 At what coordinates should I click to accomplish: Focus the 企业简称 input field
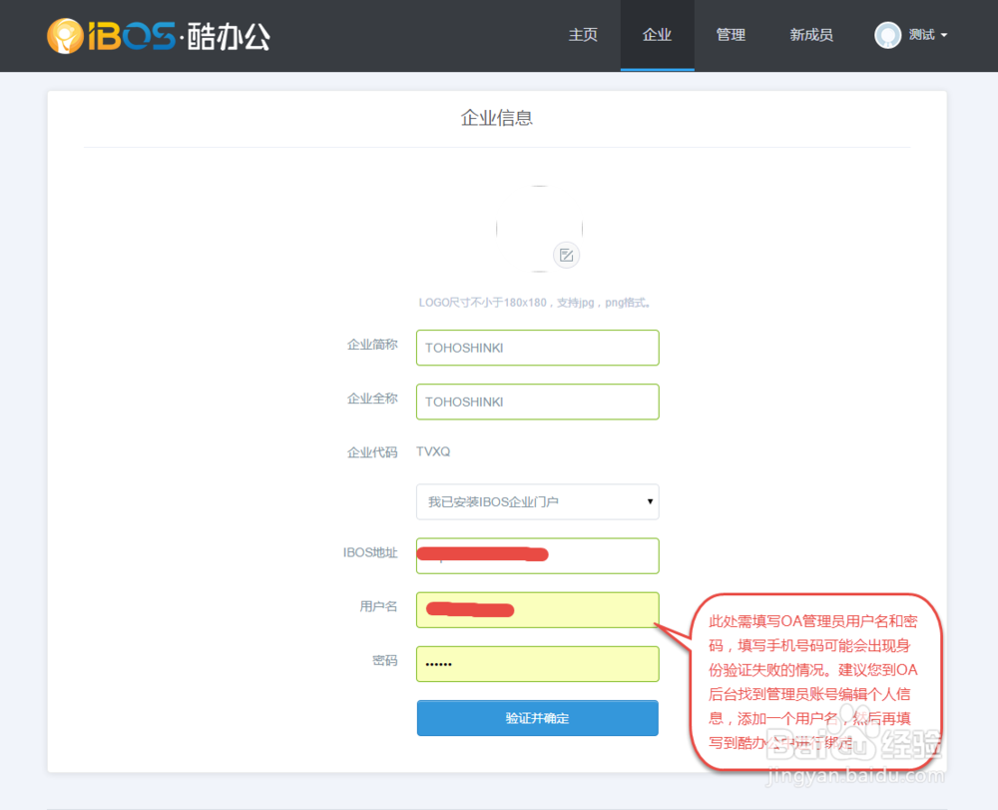537,348
